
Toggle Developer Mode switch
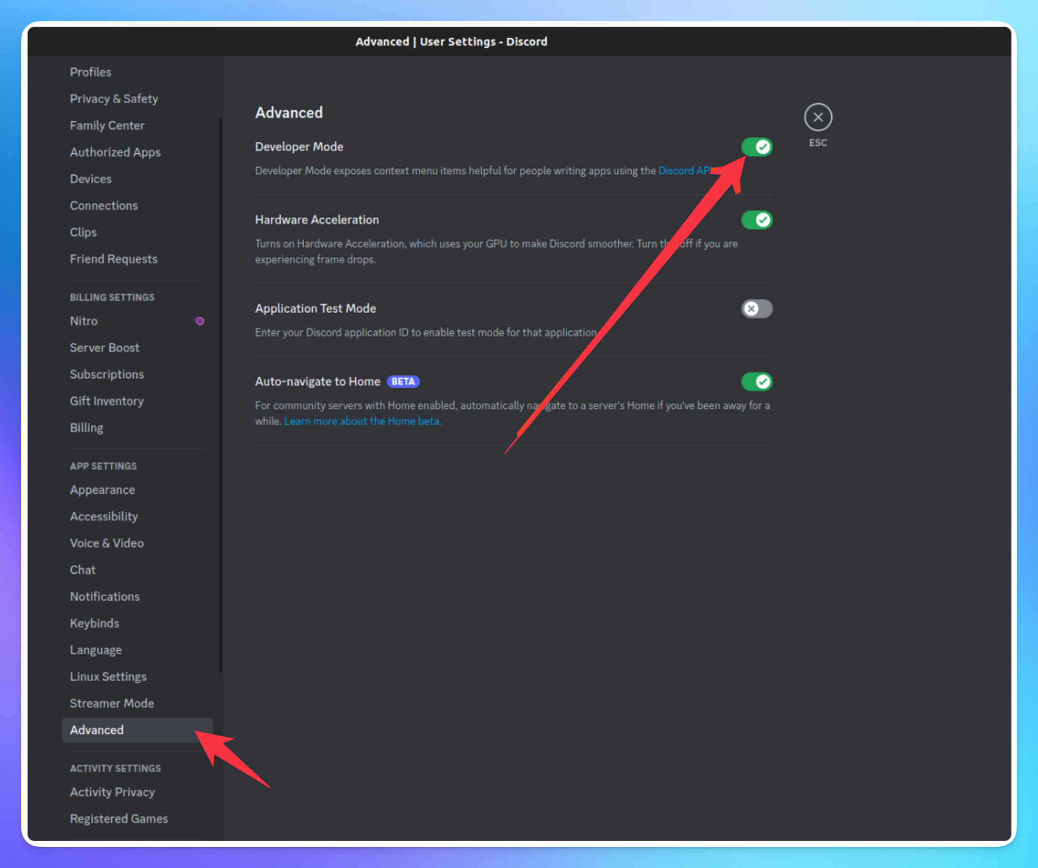(x=756, y=147)
